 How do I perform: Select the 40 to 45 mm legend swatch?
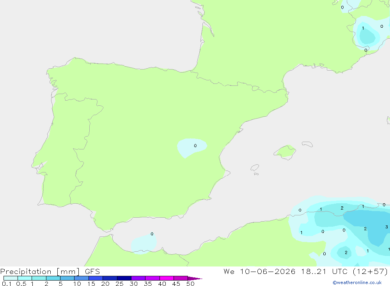pos(167,278)
